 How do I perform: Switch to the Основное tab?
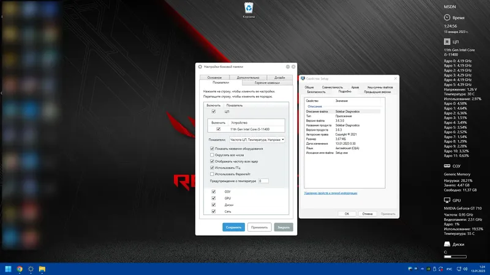[x=214, y=78]
